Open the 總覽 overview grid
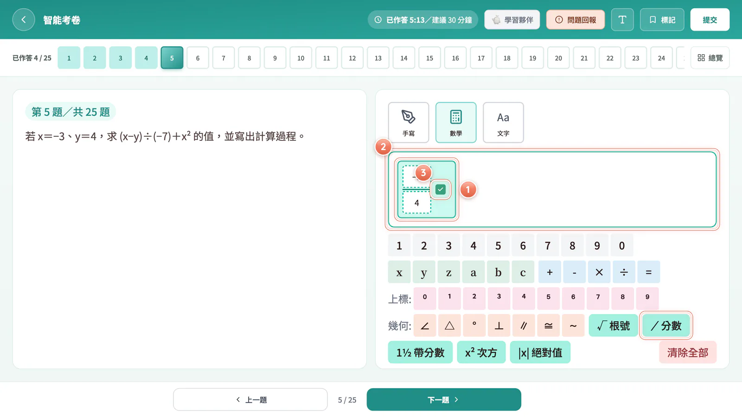Viewport: 742px width, 417px height. point(710,58)
